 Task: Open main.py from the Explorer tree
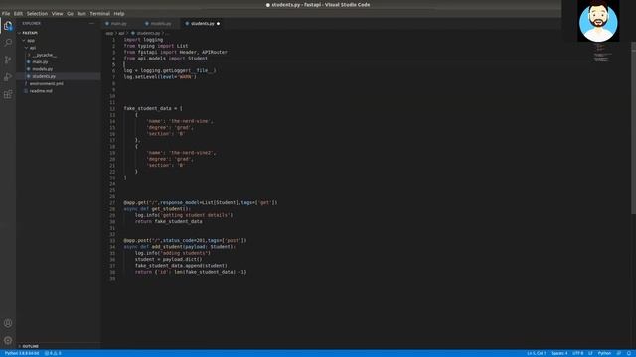(x=40, y=61)
